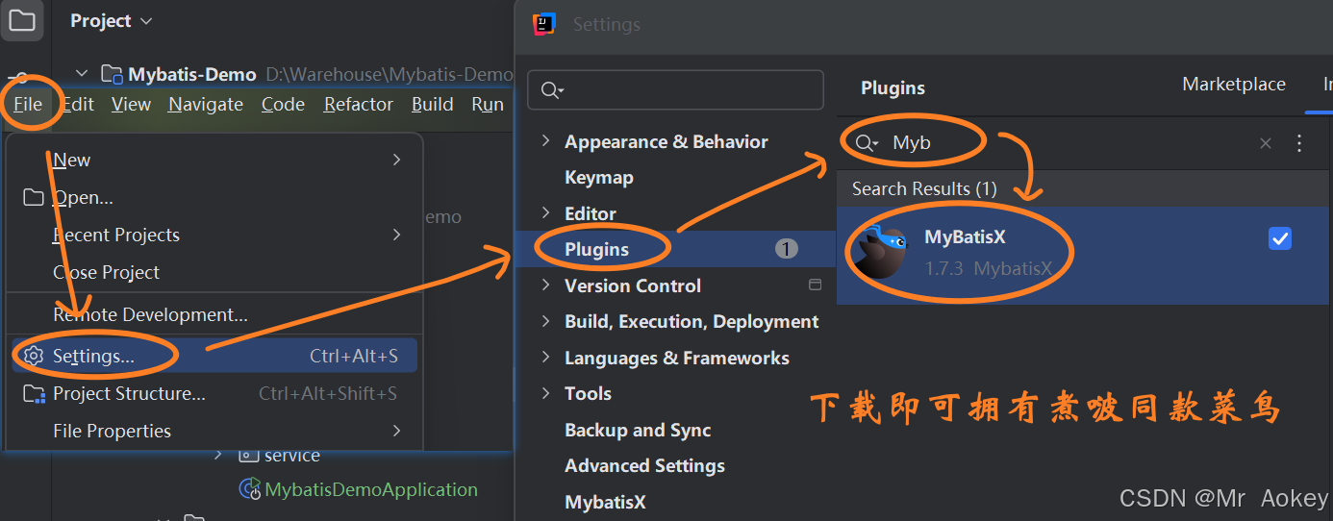Image resolution: width=1333 pixels, height=521 pixels.
Task: Click the MyBatisX bird plugin icon
Action: point(881,252)
